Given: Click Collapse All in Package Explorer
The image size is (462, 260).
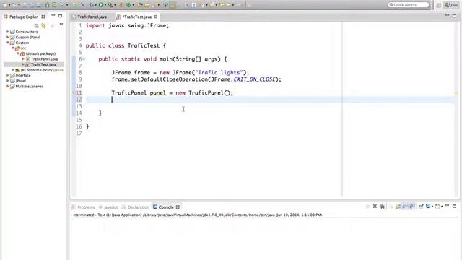Looking at the screenshot, I should point(36,26).
